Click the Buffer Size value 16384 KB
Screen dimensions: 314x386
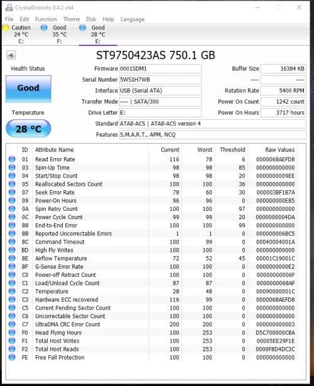click(x=283, y=68)
